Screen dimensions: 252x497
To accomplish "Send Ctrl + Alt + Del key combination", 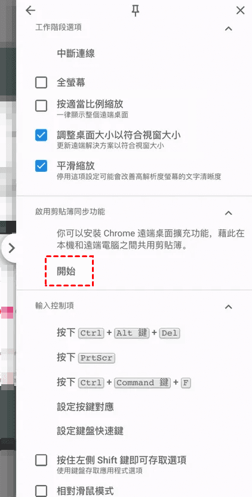I will click(118, 333).
